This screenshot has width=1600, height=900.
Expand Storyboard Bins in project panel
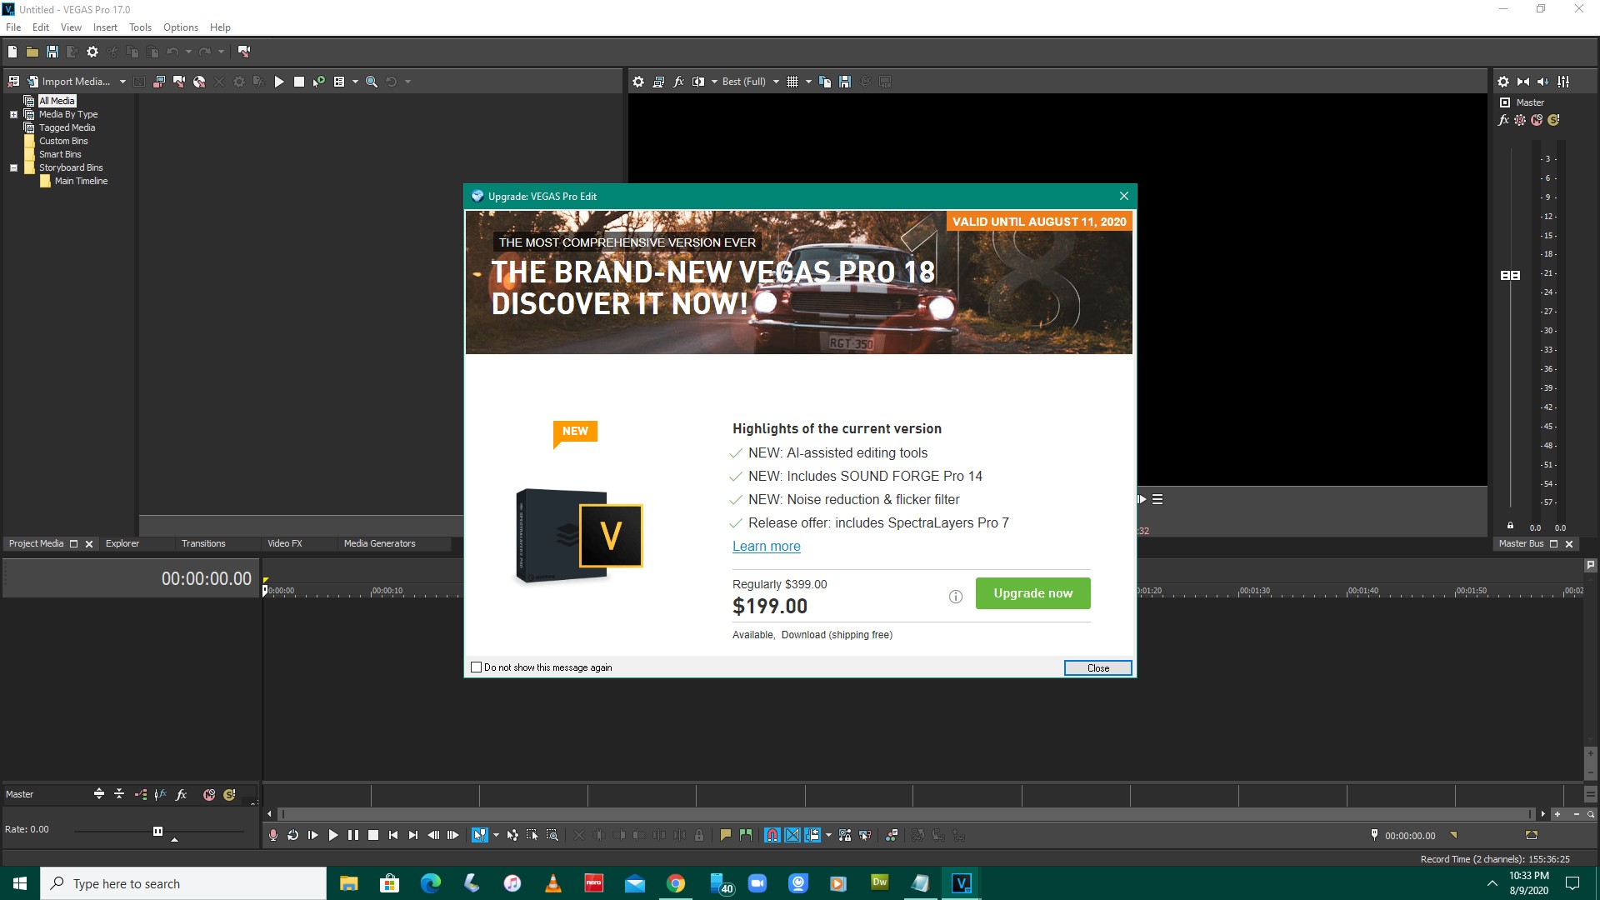13,167
